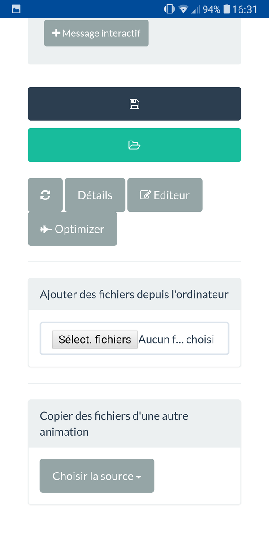Tap the 94% battery percentage text
The width and height of the screenshot is (269, 539).
click(211, 9)
